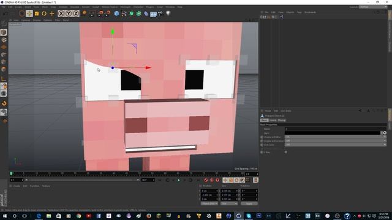
Task: Switch to the Coord. tab
Action: pos(273,120)
